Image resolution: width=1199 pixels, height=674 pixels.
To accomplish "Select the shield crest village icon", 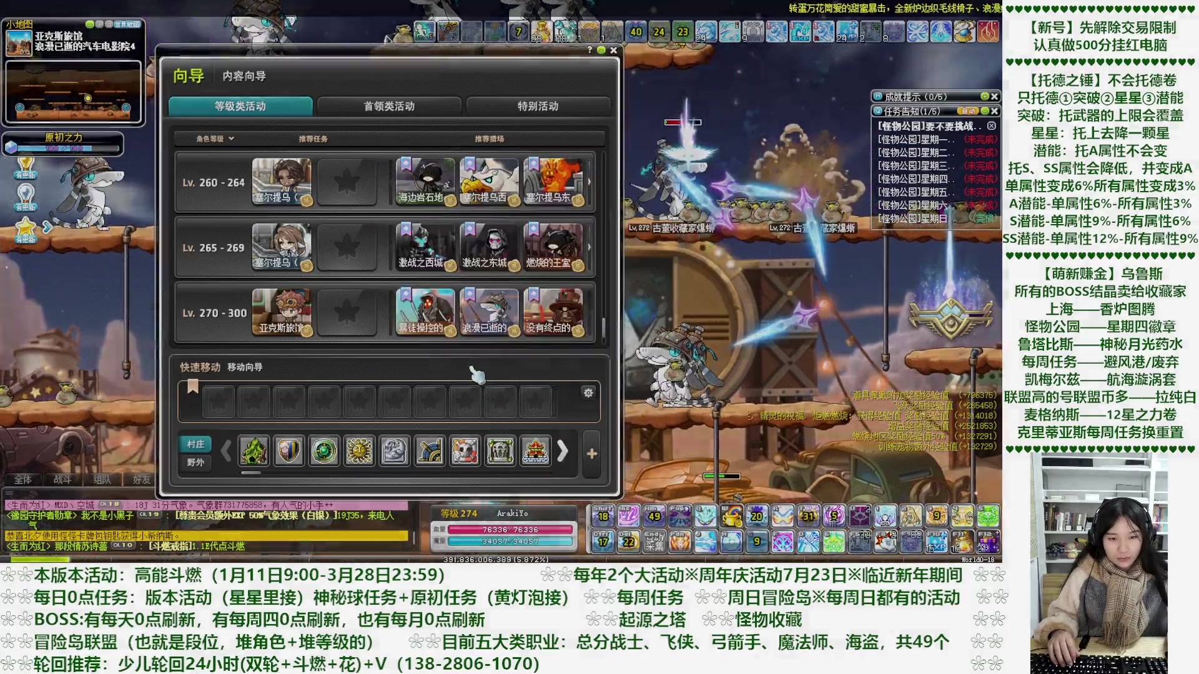I will pyautogui.click(x=289, y=451).
